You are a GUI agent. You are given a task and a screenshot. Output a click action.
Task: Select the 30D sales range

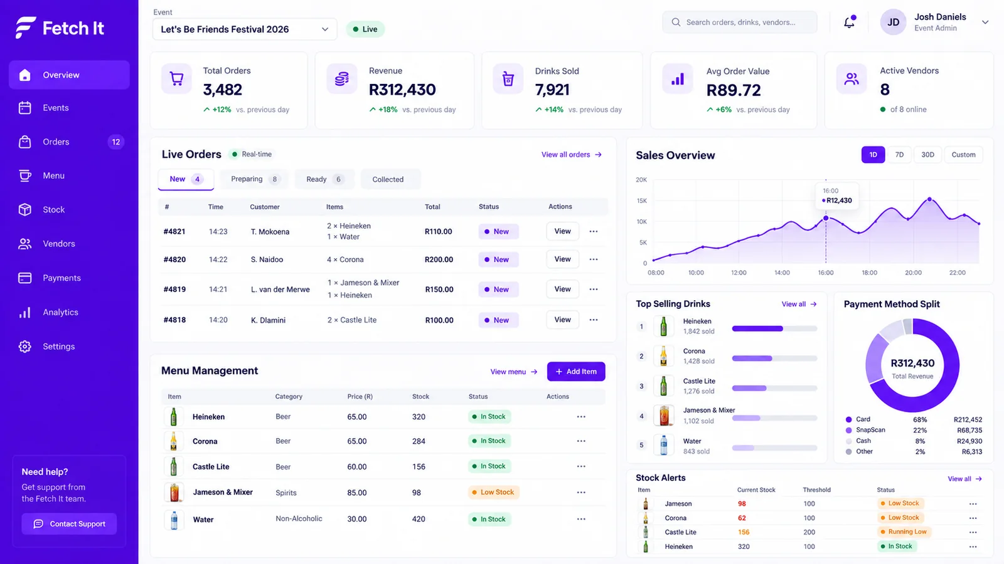pyautogui.click(x=927, y=155)
